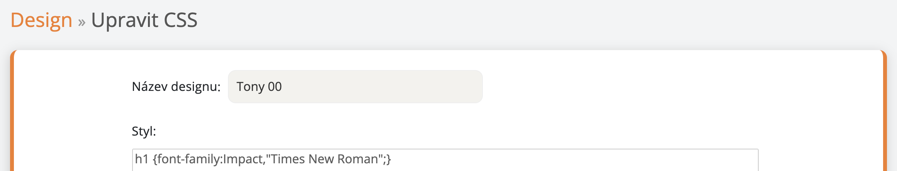Screen dimensions: 897x171
Task: Click the Styl label
Action: [144, 131]
